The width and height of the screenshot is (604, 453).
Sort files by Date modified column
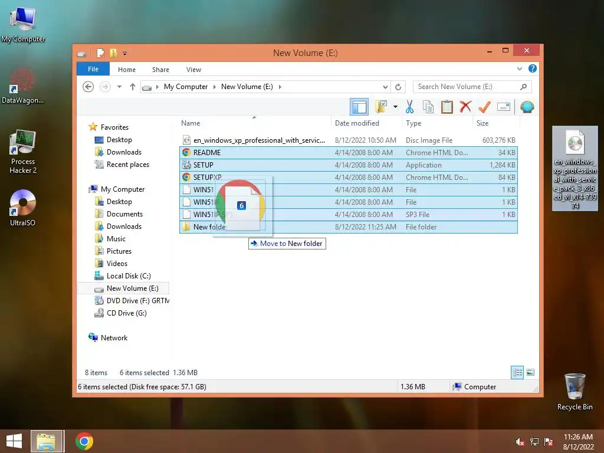[366, 123]
